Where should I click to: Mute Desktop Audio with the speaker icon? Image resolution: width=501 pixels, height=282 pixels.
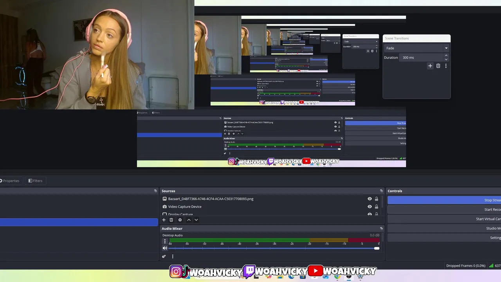(165, 248)
